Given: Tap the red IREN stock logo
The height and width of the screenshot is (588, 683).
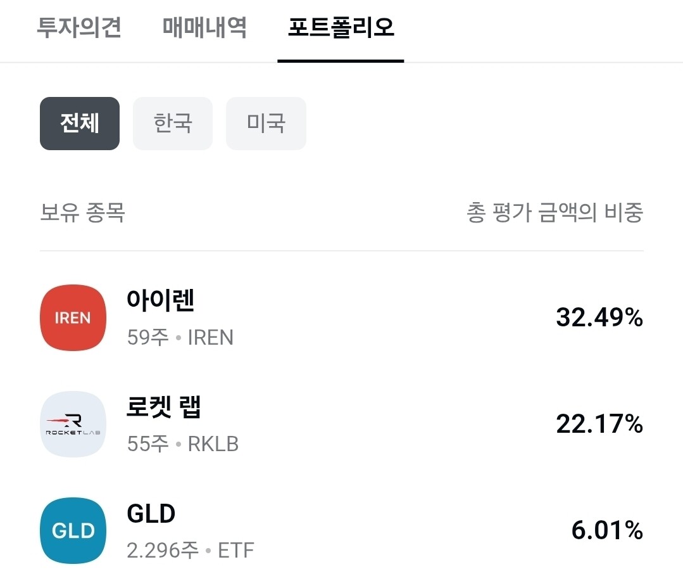Looking at the screenshot, I should (x=73, y=317).
